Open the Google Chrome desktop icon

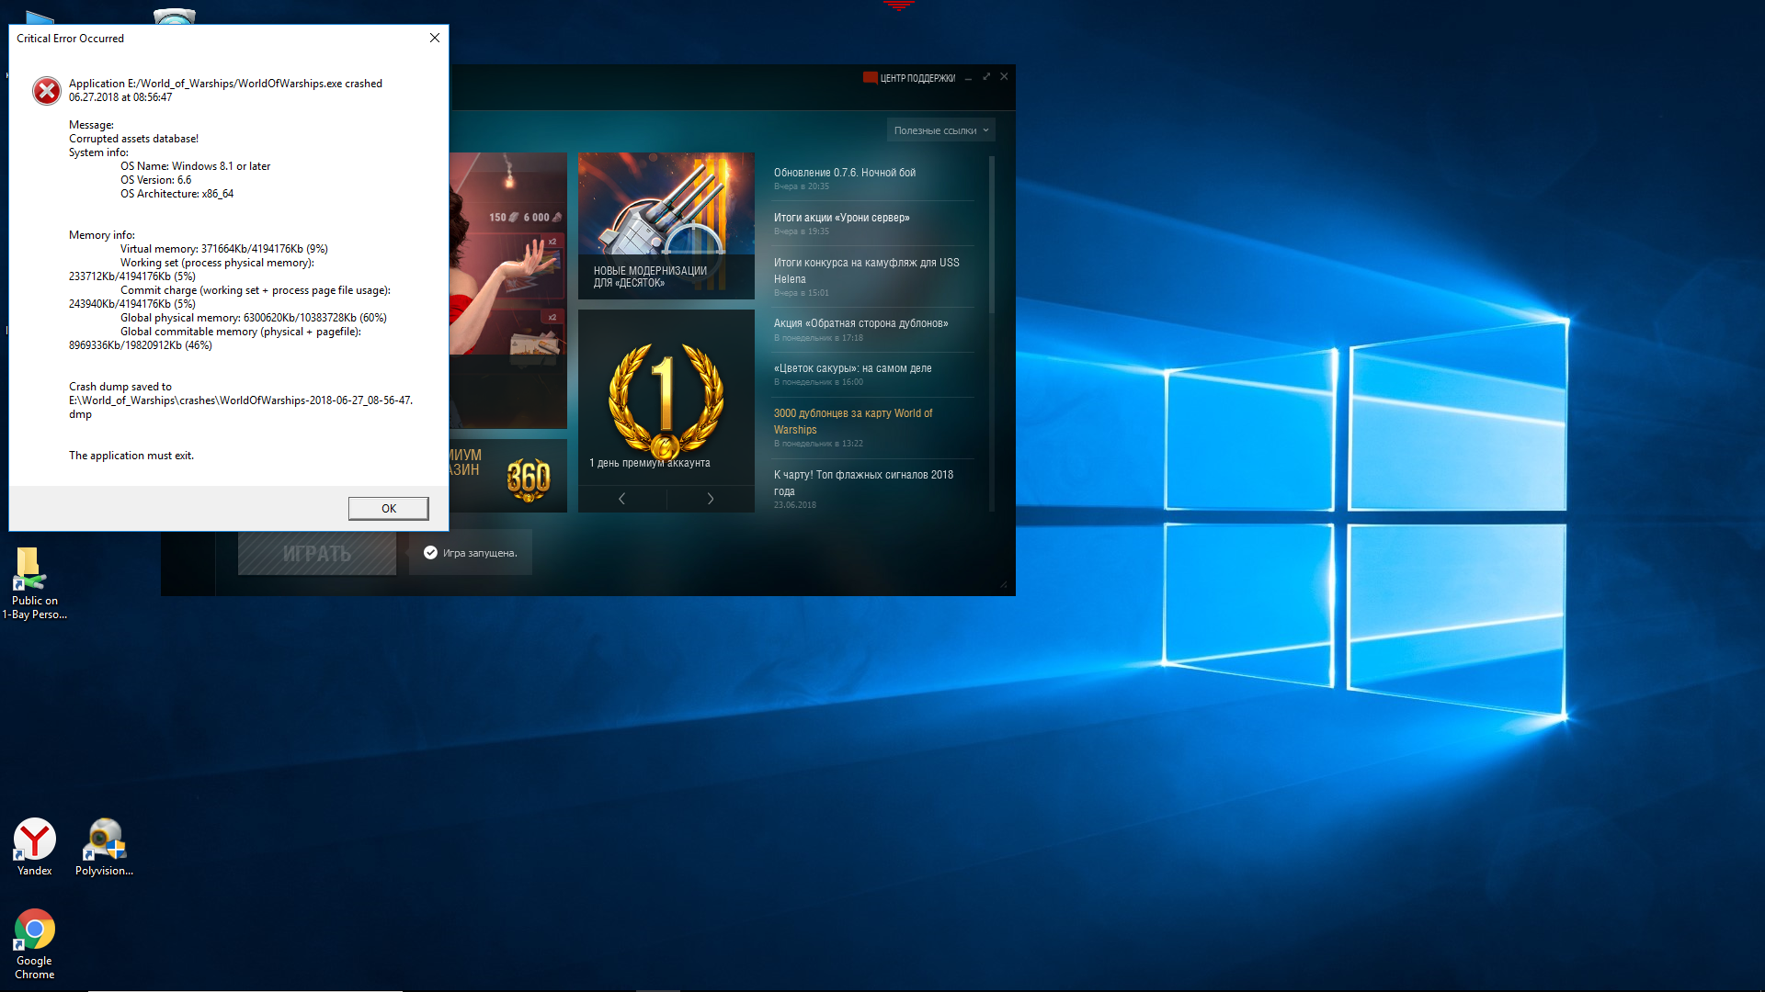[34, 944]
